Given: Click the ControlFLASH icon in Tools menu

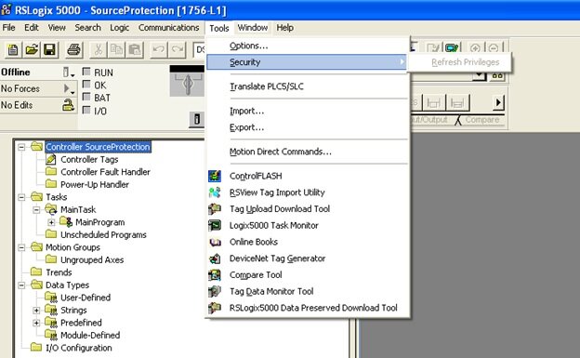Looking at the screenshot, I should pos(215,176).
